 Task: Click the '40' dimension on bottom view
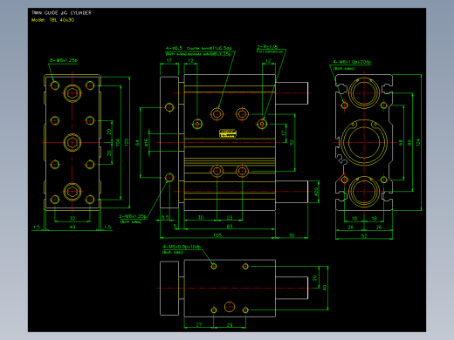[x=325, y=288]
